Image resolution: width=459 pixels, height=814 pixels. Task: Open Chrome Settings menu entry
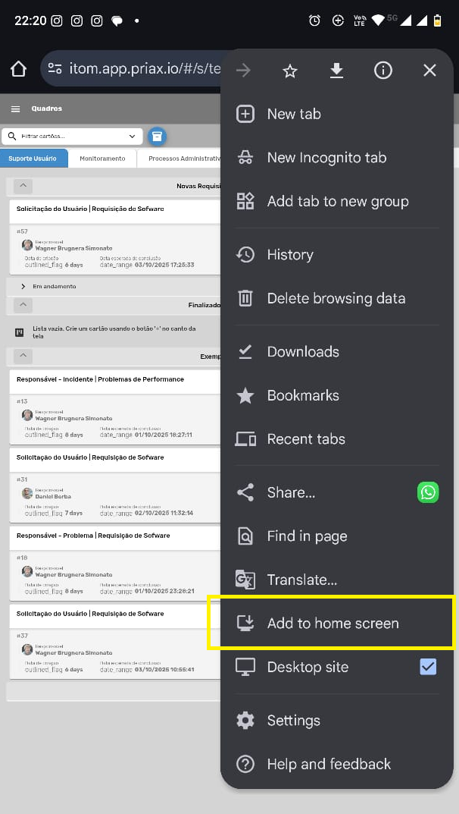[293, 721]
